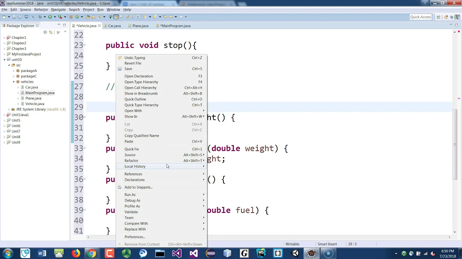Open the Window menu

tap(113, 10)
